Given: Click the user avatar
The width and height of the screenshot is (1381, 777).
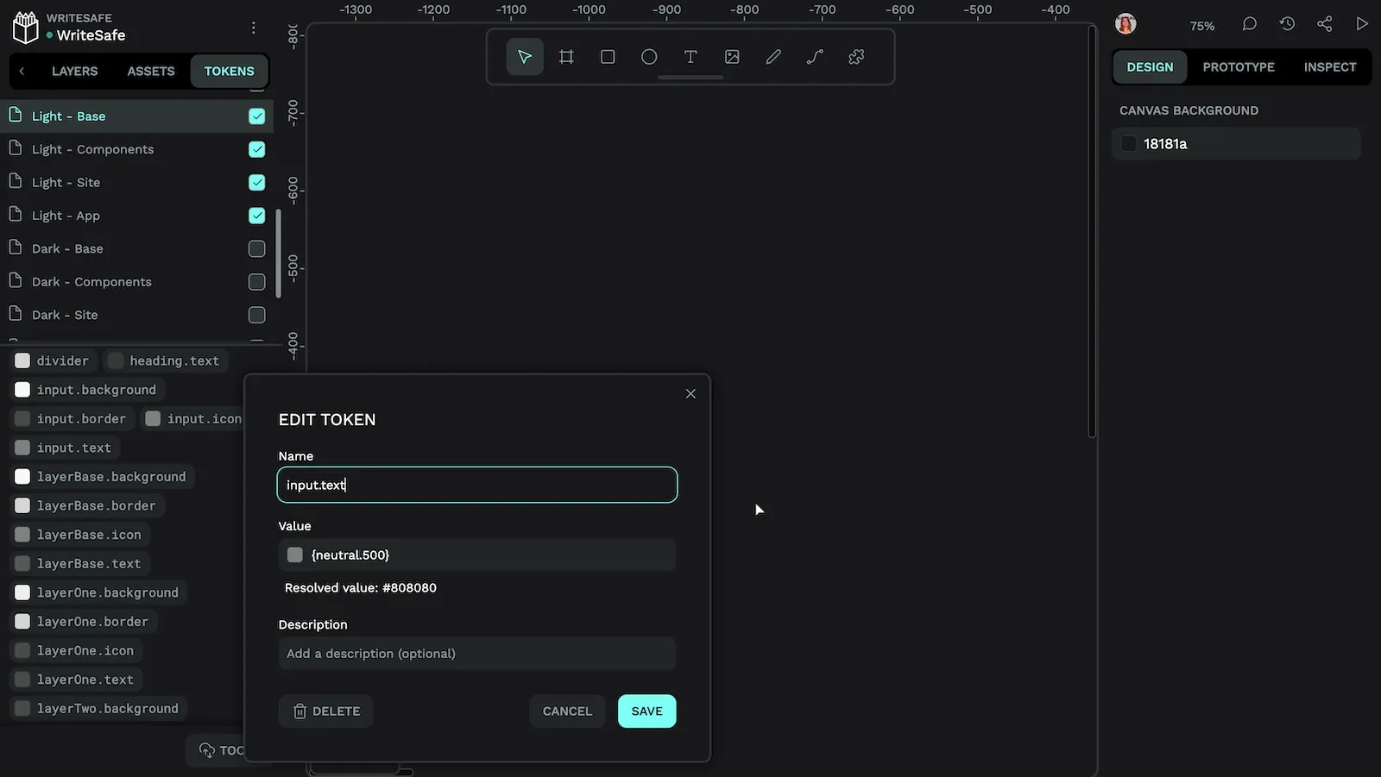Looking at the screenshot, I should point(1126,24).
